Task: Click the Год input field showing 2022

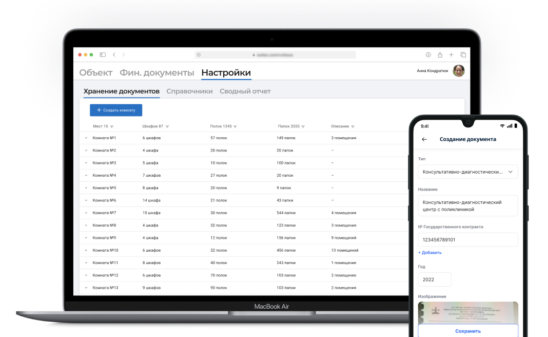Action: [434, 279]
